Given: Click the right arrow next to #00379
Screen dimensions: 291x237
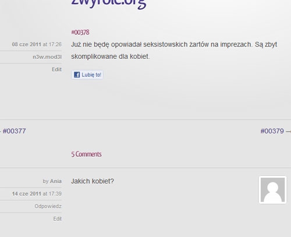Looking at the screenshot, I should [289, 132].
